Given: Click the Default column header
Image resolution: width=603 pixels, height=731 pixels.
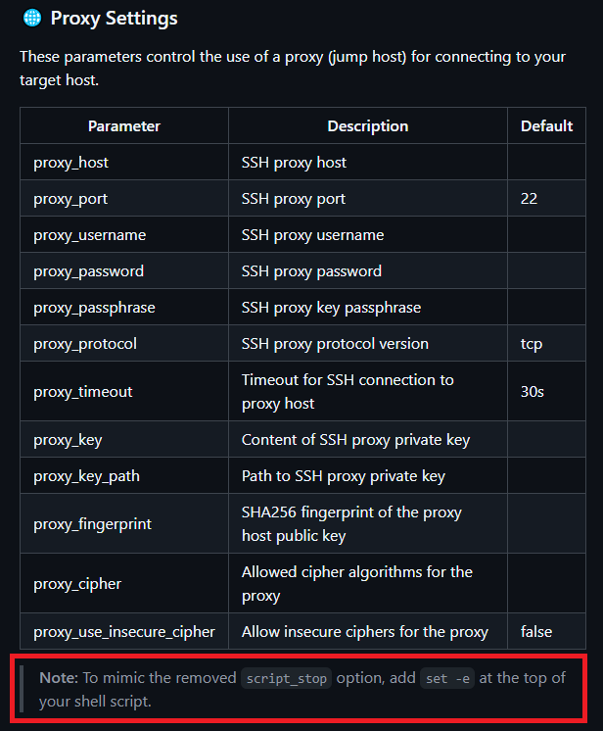Looking at the screenshot, I should point(546,125).
